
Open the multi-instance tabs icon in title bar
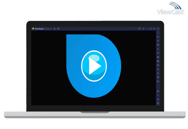pos(58,29)
